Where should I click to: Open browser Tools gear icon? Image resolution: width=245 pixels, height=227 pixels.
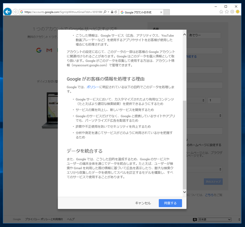[232, 12]
